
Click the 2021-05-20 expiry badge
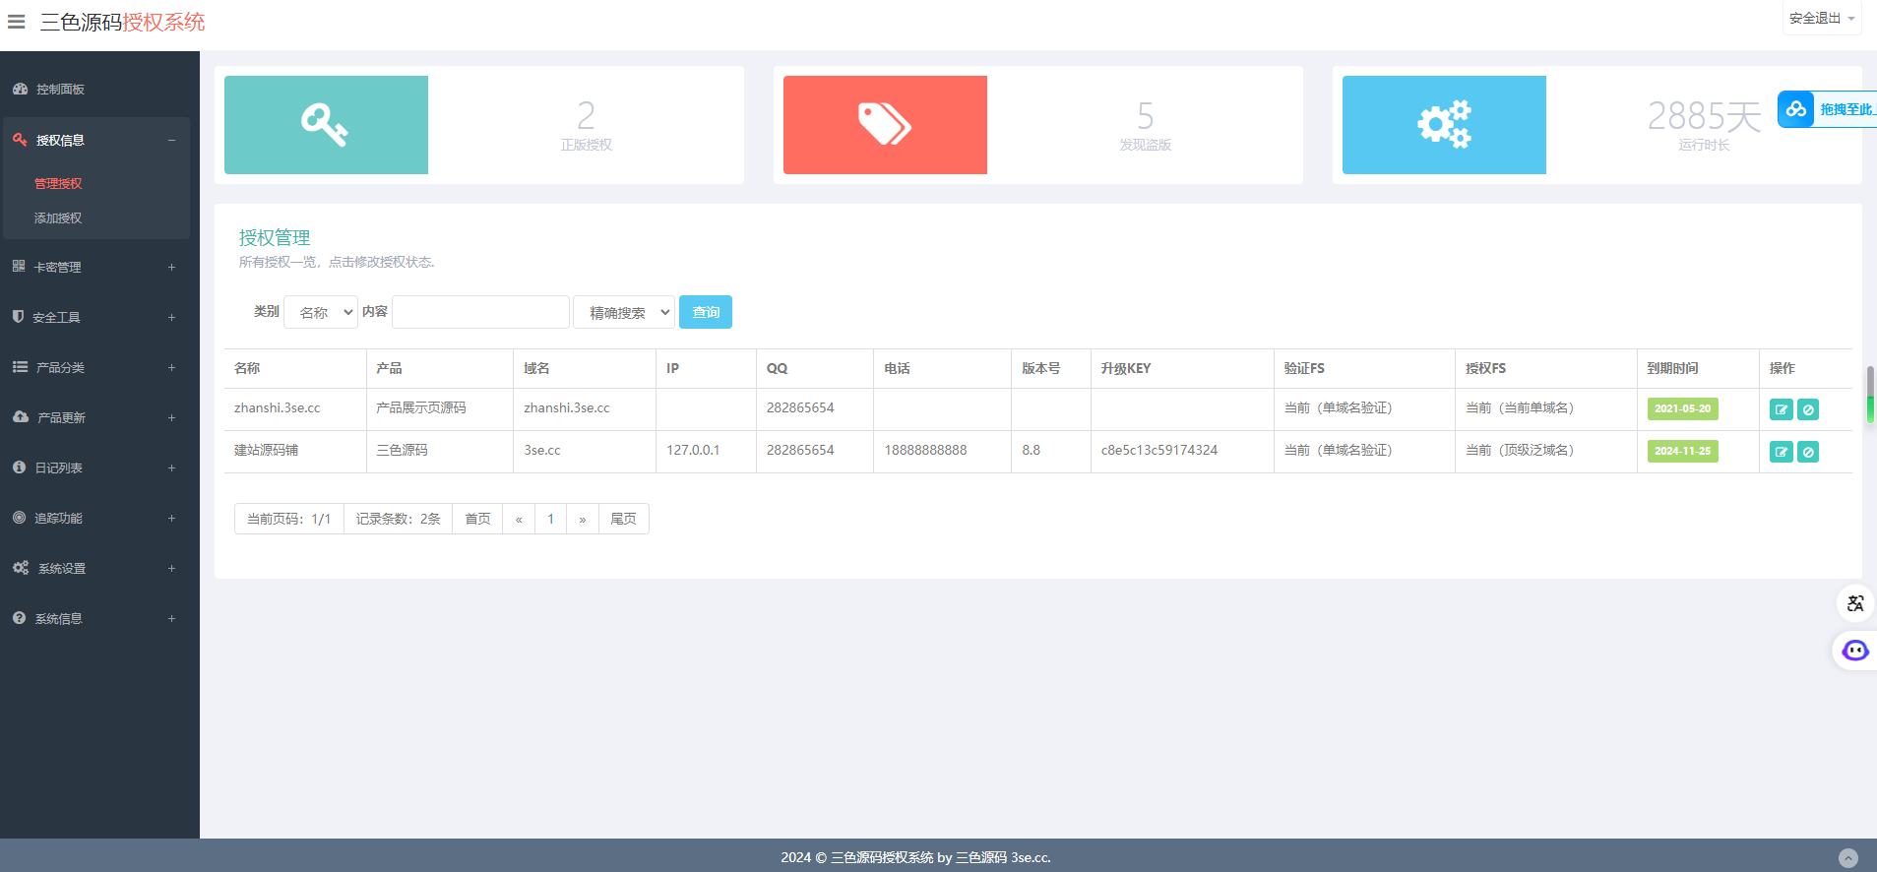click(x=1683, y=408)
